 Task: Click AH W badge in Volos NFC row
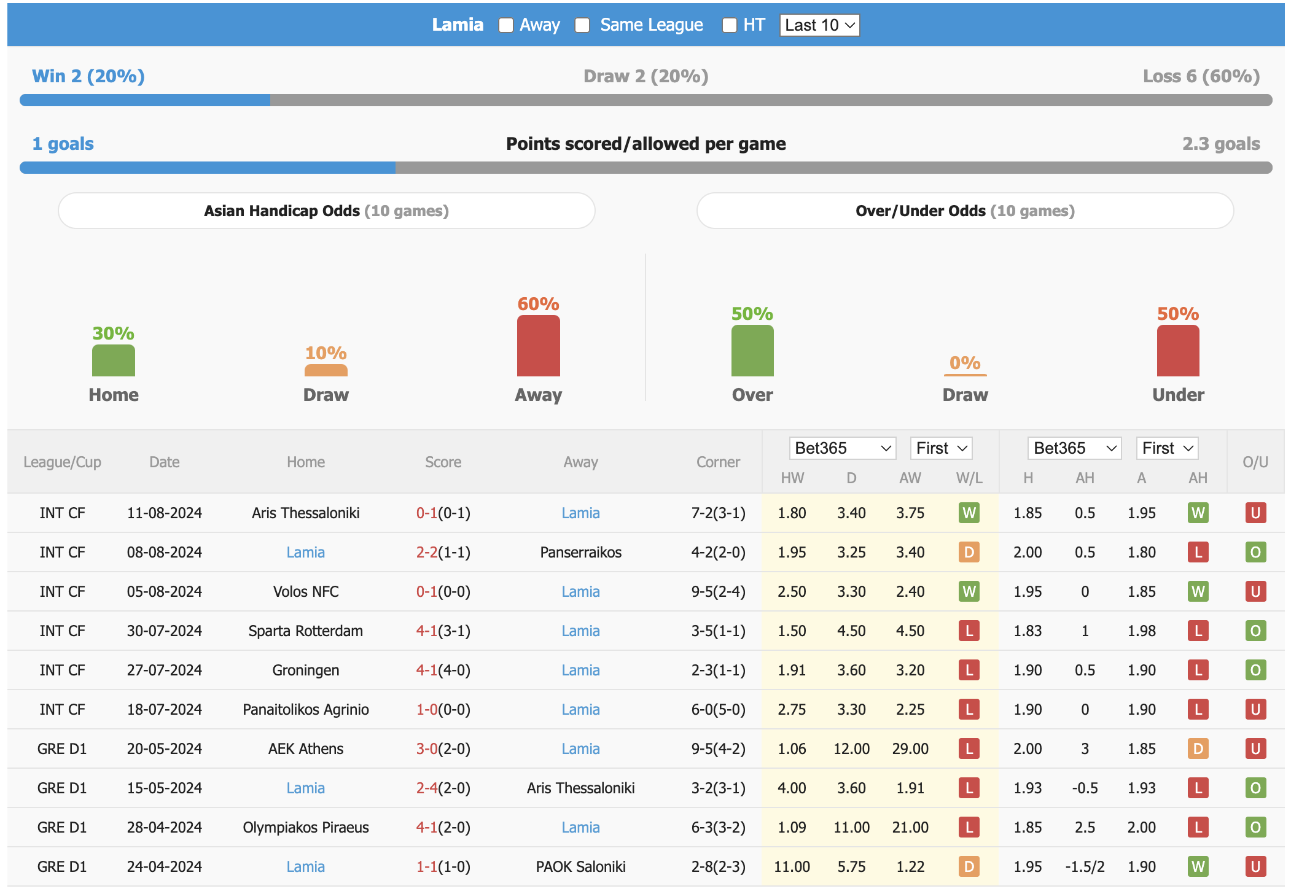coord(1198,591)
